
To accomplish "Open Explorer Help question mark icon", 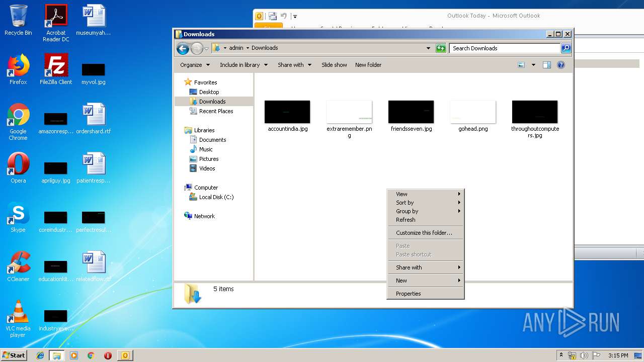I will pos(561,65).
